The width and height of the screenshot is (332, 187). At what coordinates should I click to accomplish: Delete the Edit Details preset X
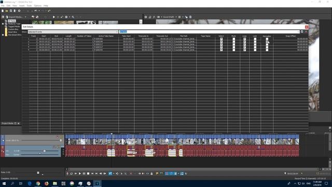pyautogui.click(x=306, y=32)
